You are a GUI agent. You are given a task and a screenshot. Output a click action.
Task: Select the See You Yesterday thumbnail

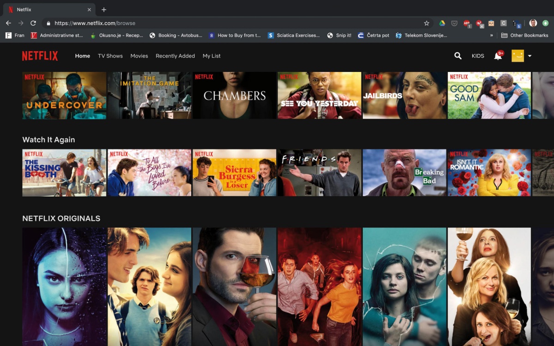click(x=319, y=95)
